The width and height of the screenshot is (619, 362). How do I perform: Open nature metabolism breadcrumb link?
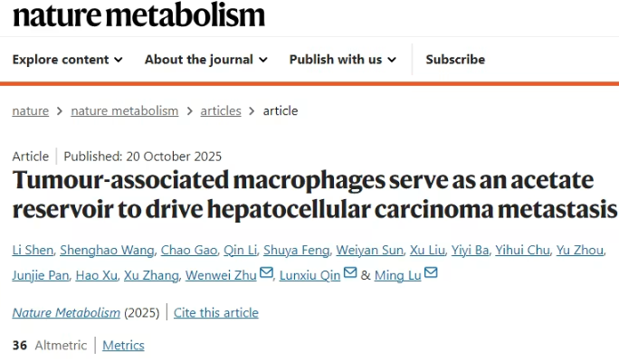coord(125,111)
